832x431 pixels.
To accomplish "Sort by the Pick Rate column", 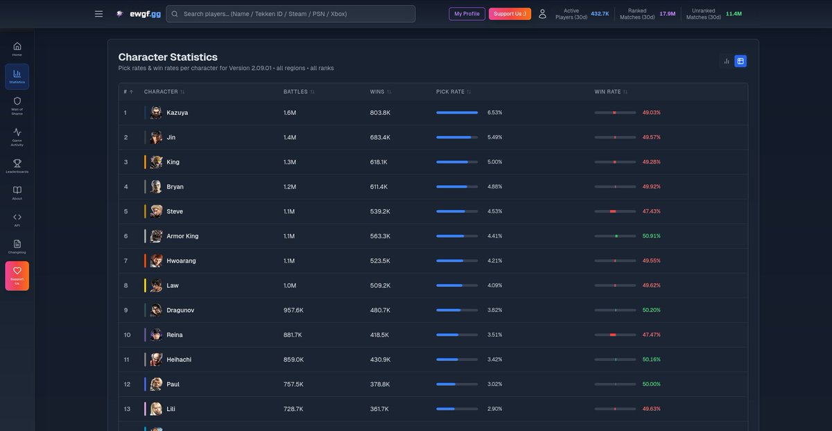I will [x=453, y=91].
